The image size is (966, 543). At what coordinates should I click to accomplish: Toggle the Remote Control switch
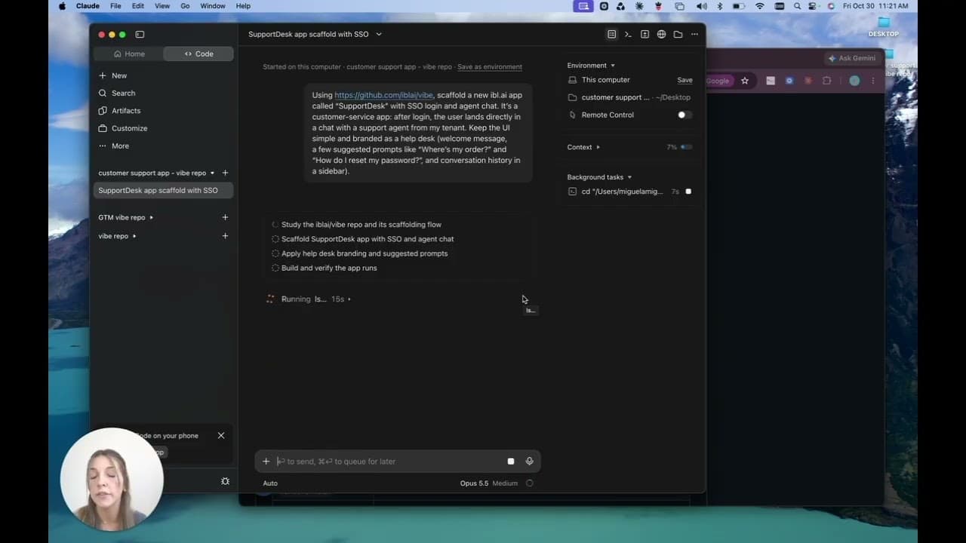pos(685,115)
